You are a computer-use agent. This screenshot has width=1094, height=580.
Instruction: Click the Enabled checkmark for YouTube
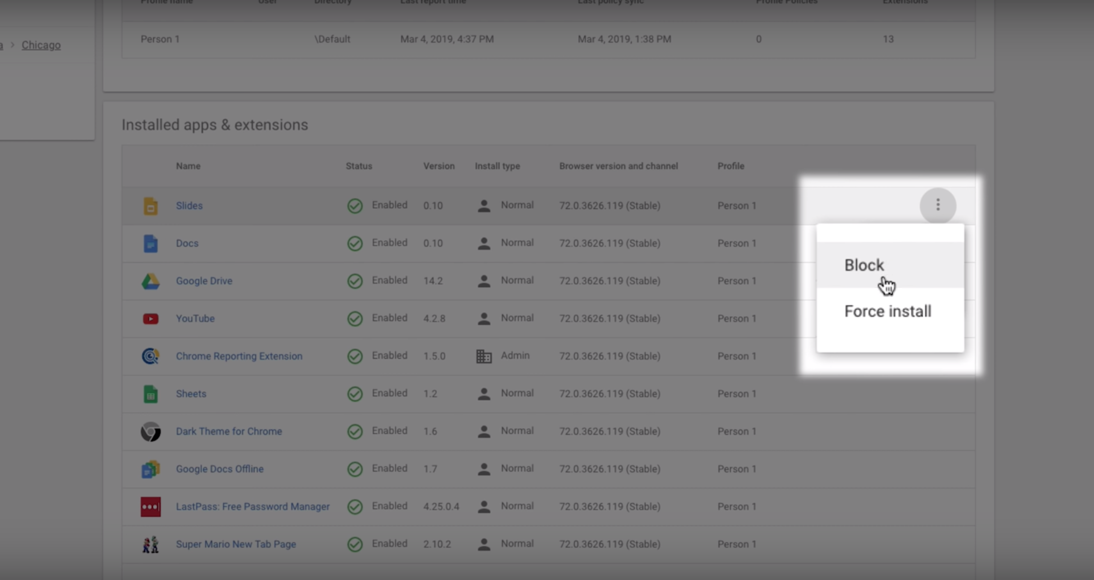click(354, 318)
